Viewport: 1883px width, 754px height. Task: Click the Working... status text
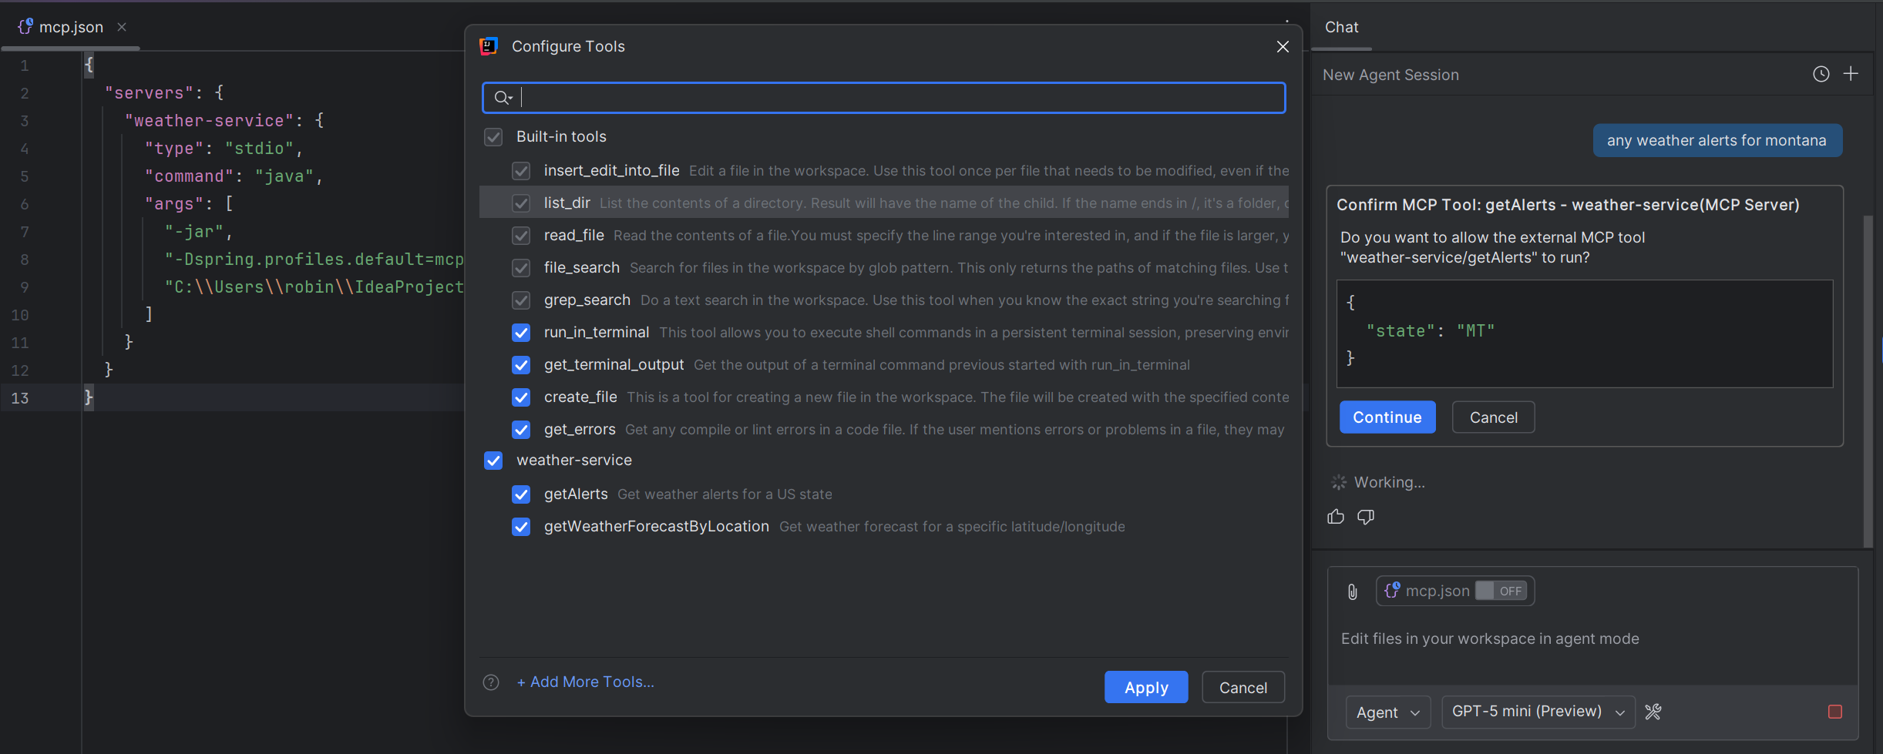1389,483
